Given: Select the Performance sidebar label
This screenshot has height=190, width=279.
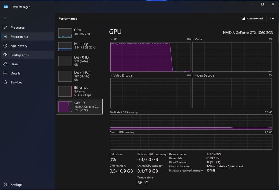Looking at the screenshot, I should (20, 36).
